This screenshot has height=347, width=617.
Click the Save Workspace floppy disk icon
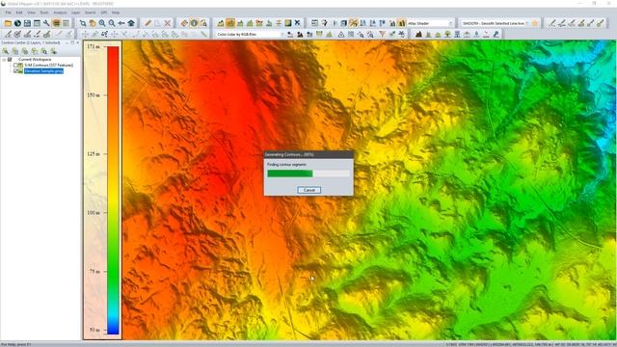point(27,23)
